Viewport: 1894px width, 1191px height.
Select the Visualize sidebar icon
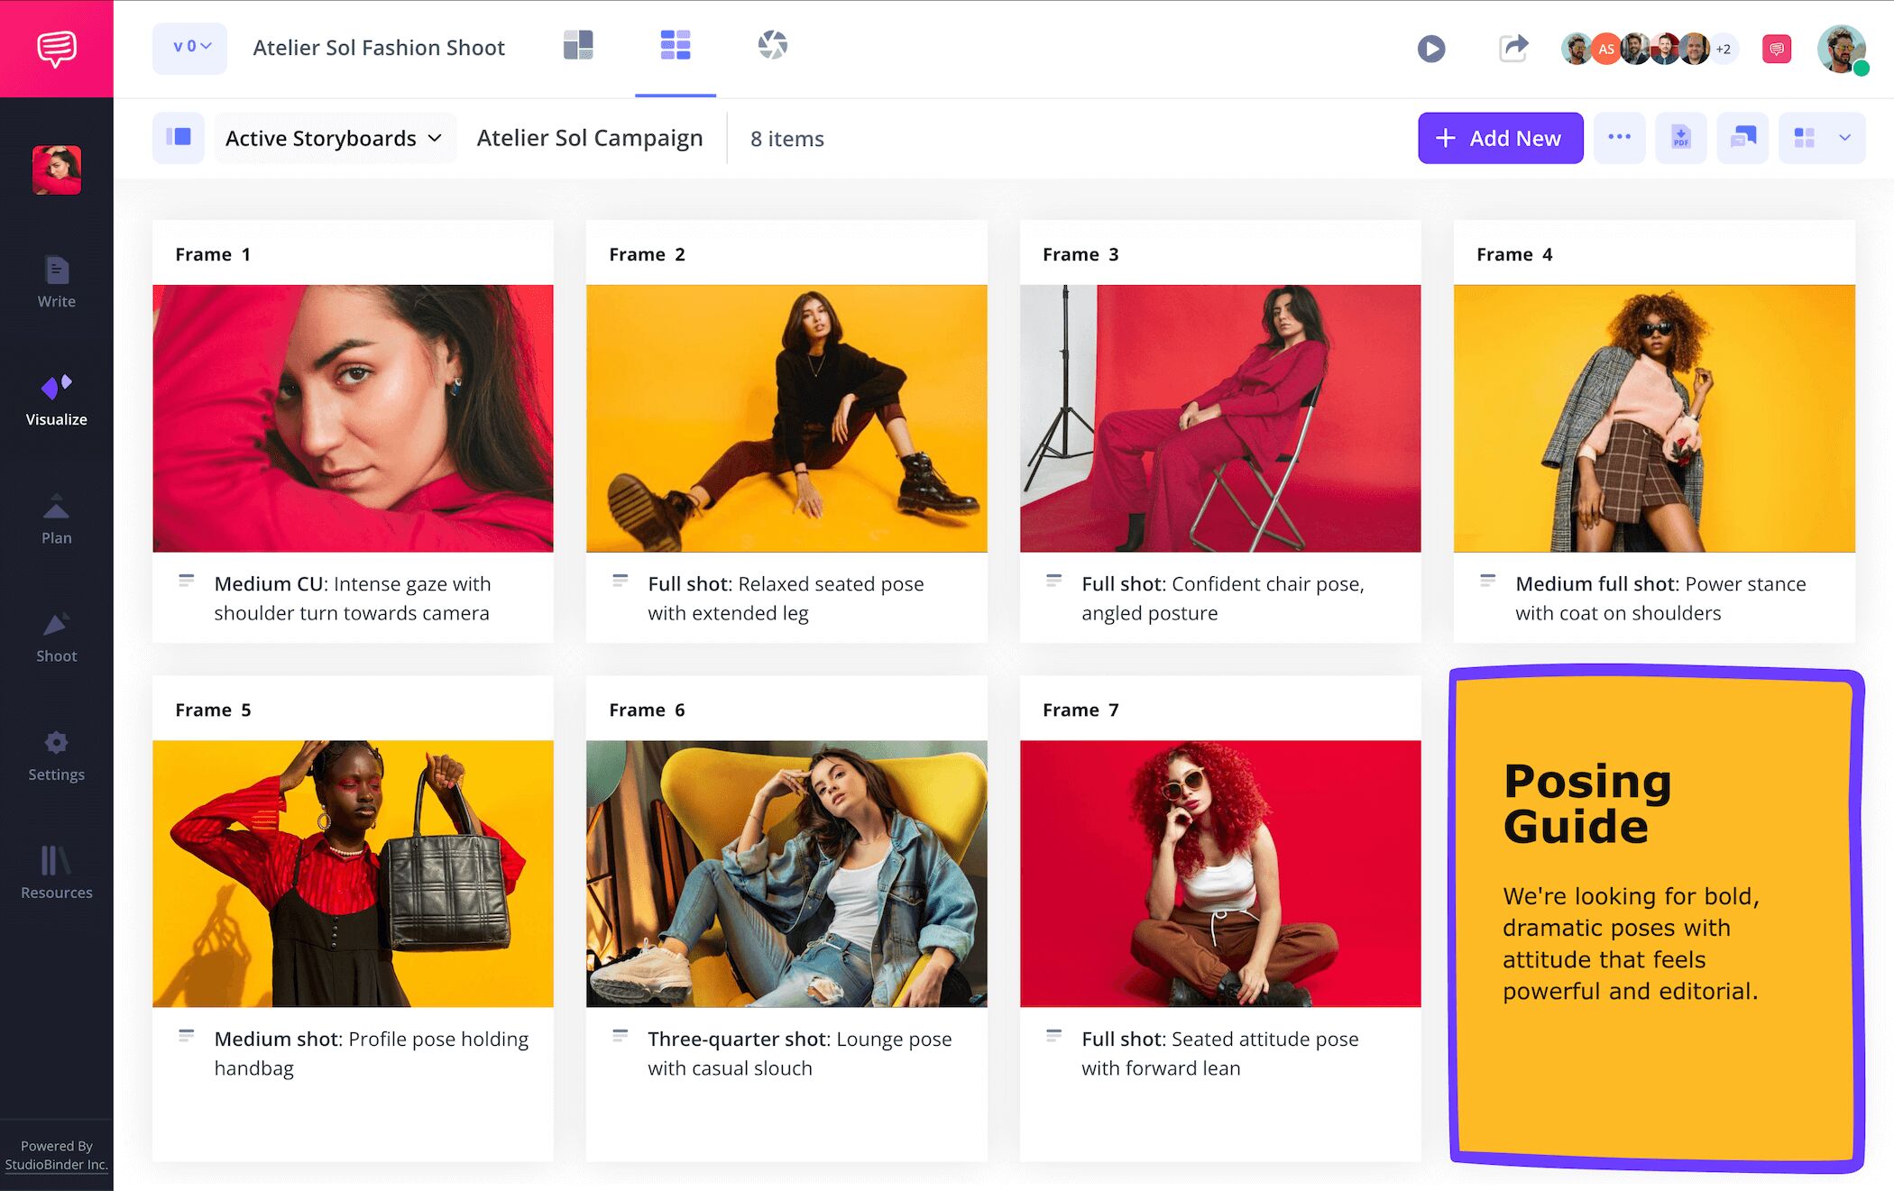(x=56, y=397)
